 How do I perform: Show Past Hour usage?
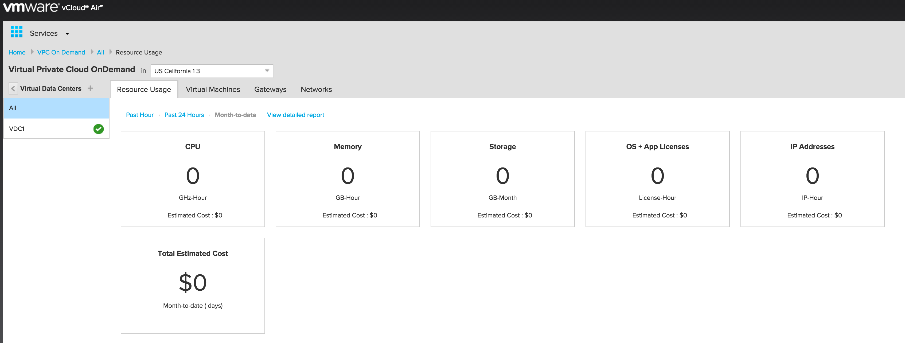click(139, 115)
